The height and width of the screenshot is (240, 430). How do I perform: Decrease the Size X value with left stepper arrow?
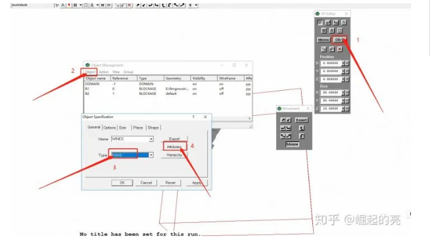click(343, 93)
